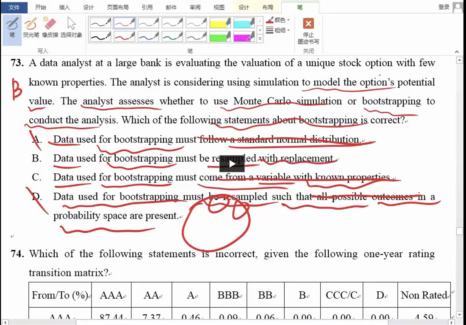Choose the 选择对象 select objects arrow
The width and height of the screenshot is (466, 325).
71,27
